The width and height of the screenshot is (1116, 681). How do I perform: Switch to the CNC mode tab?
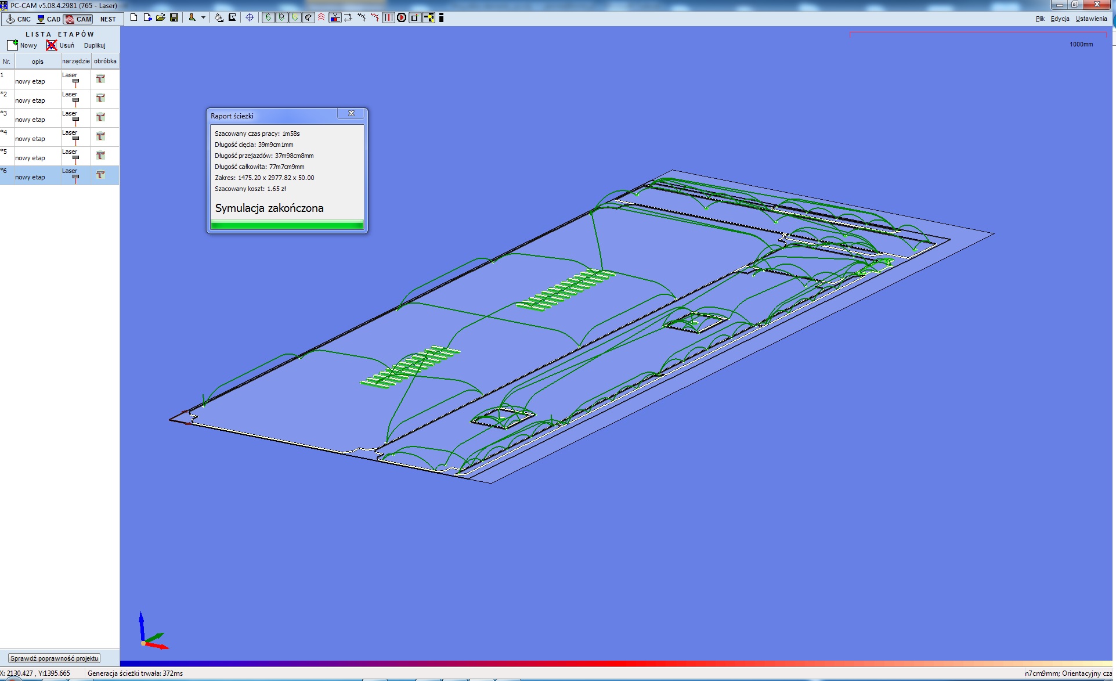coord(18,19)
